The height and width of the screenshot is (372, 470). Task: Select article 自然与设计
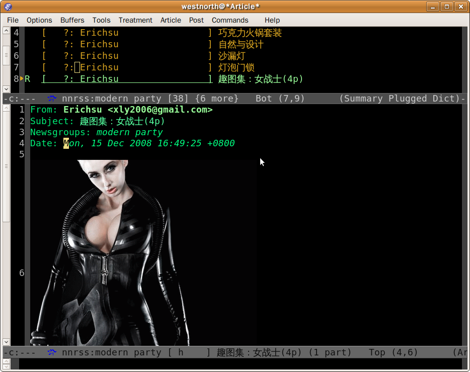(241, 44)
